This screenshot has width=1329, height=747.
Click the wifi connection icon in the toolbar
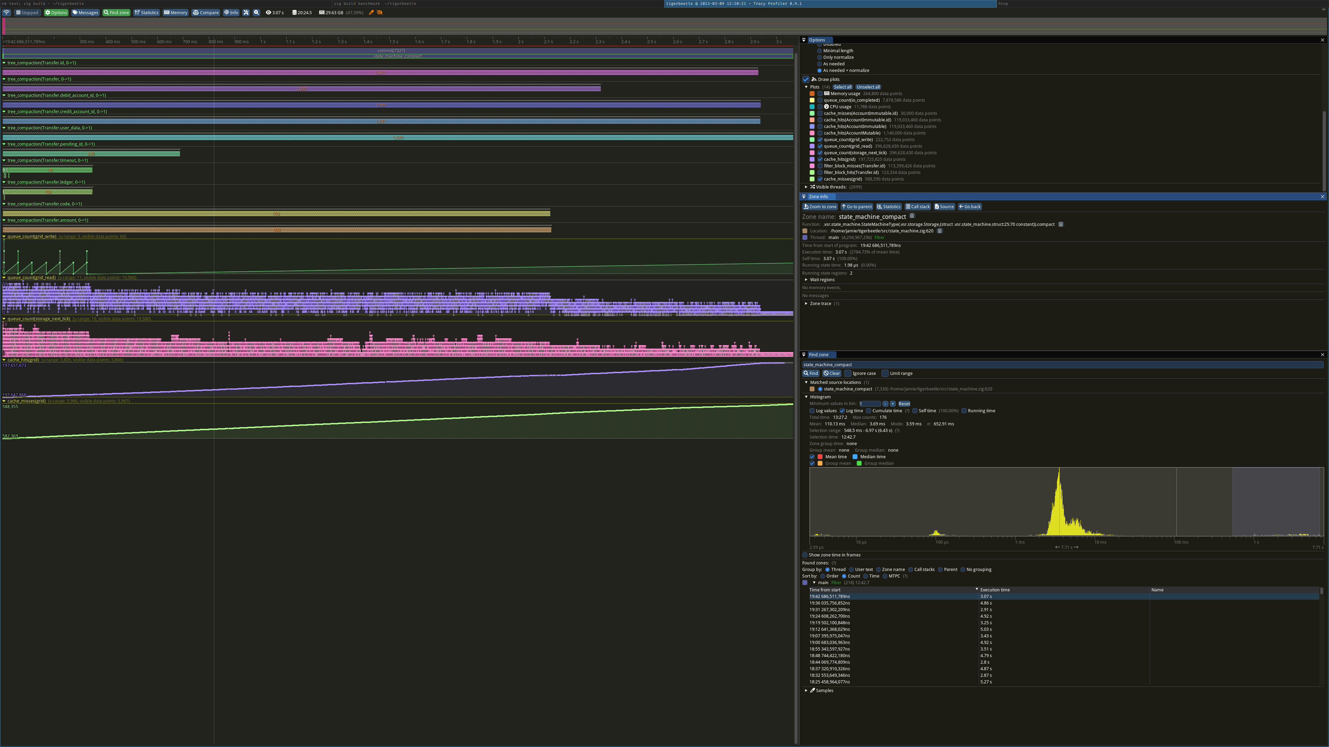(7, 12)
